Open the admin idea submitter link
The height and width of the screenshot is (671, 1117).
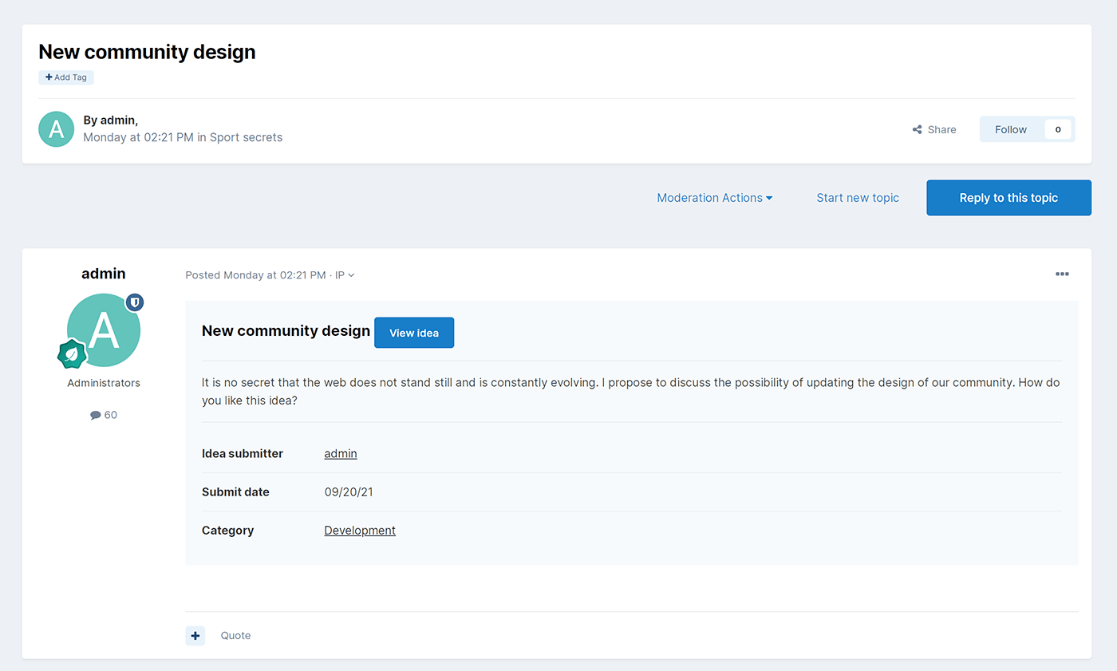pyautogui.click(x=341, y=453)
